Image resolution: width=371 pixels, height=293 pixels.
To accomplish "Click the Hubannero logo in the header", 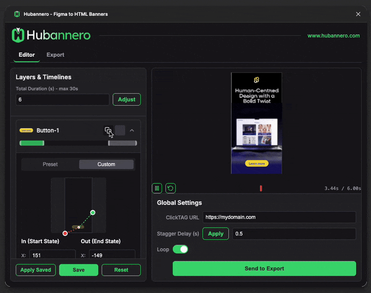I will click(x=51, y=35).
